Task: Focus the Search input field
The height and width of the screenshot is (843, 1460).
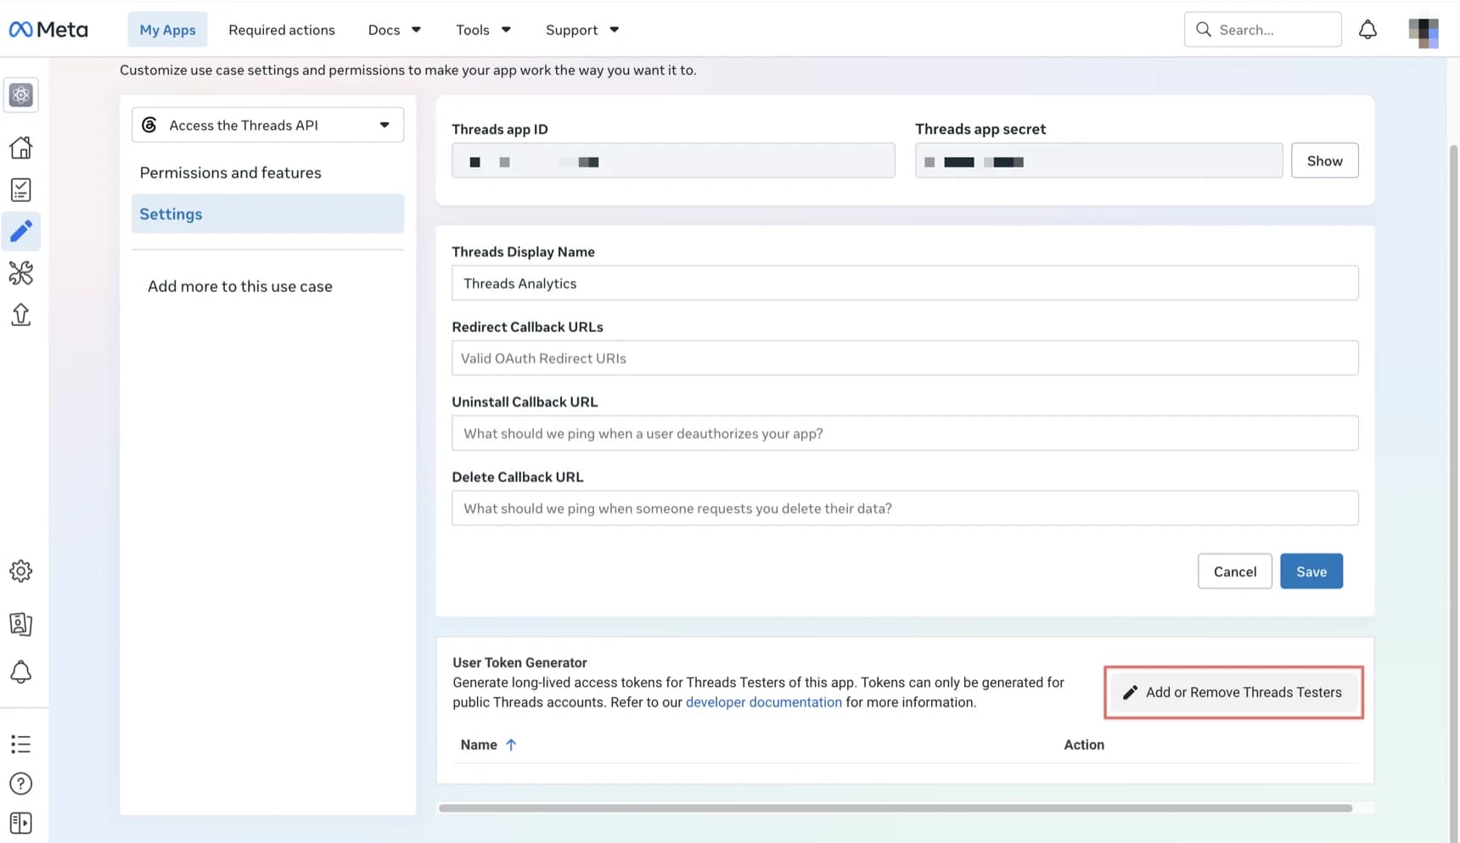Action: pyautogui.click(x=1262, y=30)
